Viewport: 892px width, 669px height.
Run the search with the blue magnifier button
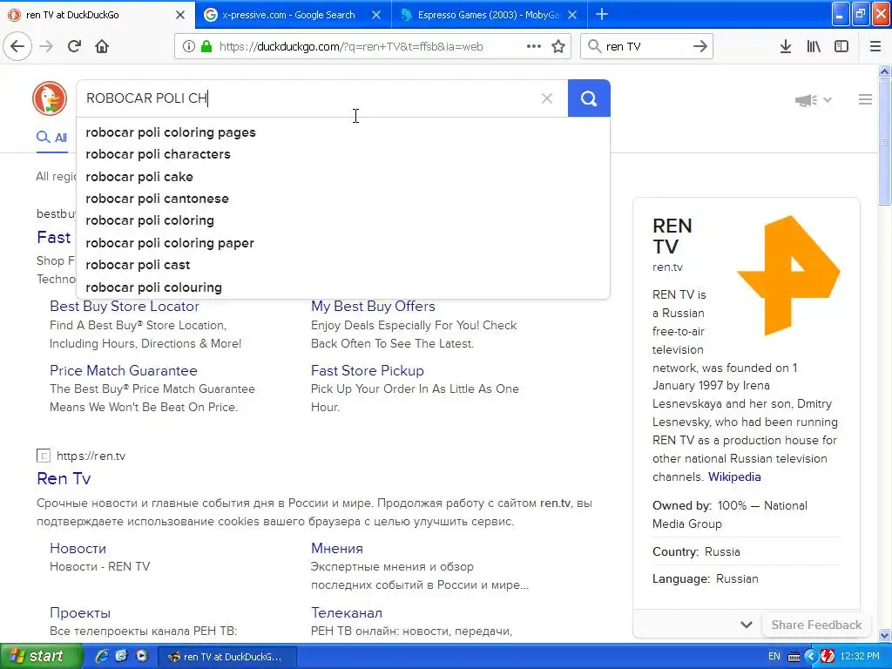pyautogui.click(x=589, y=98)
